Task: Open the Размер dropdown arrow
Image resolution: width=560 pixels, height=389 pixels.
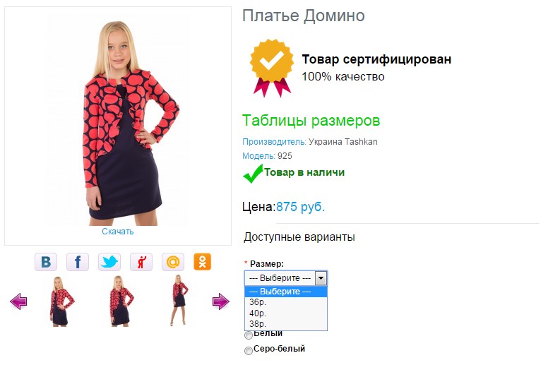Action: [x=321, y=278]
